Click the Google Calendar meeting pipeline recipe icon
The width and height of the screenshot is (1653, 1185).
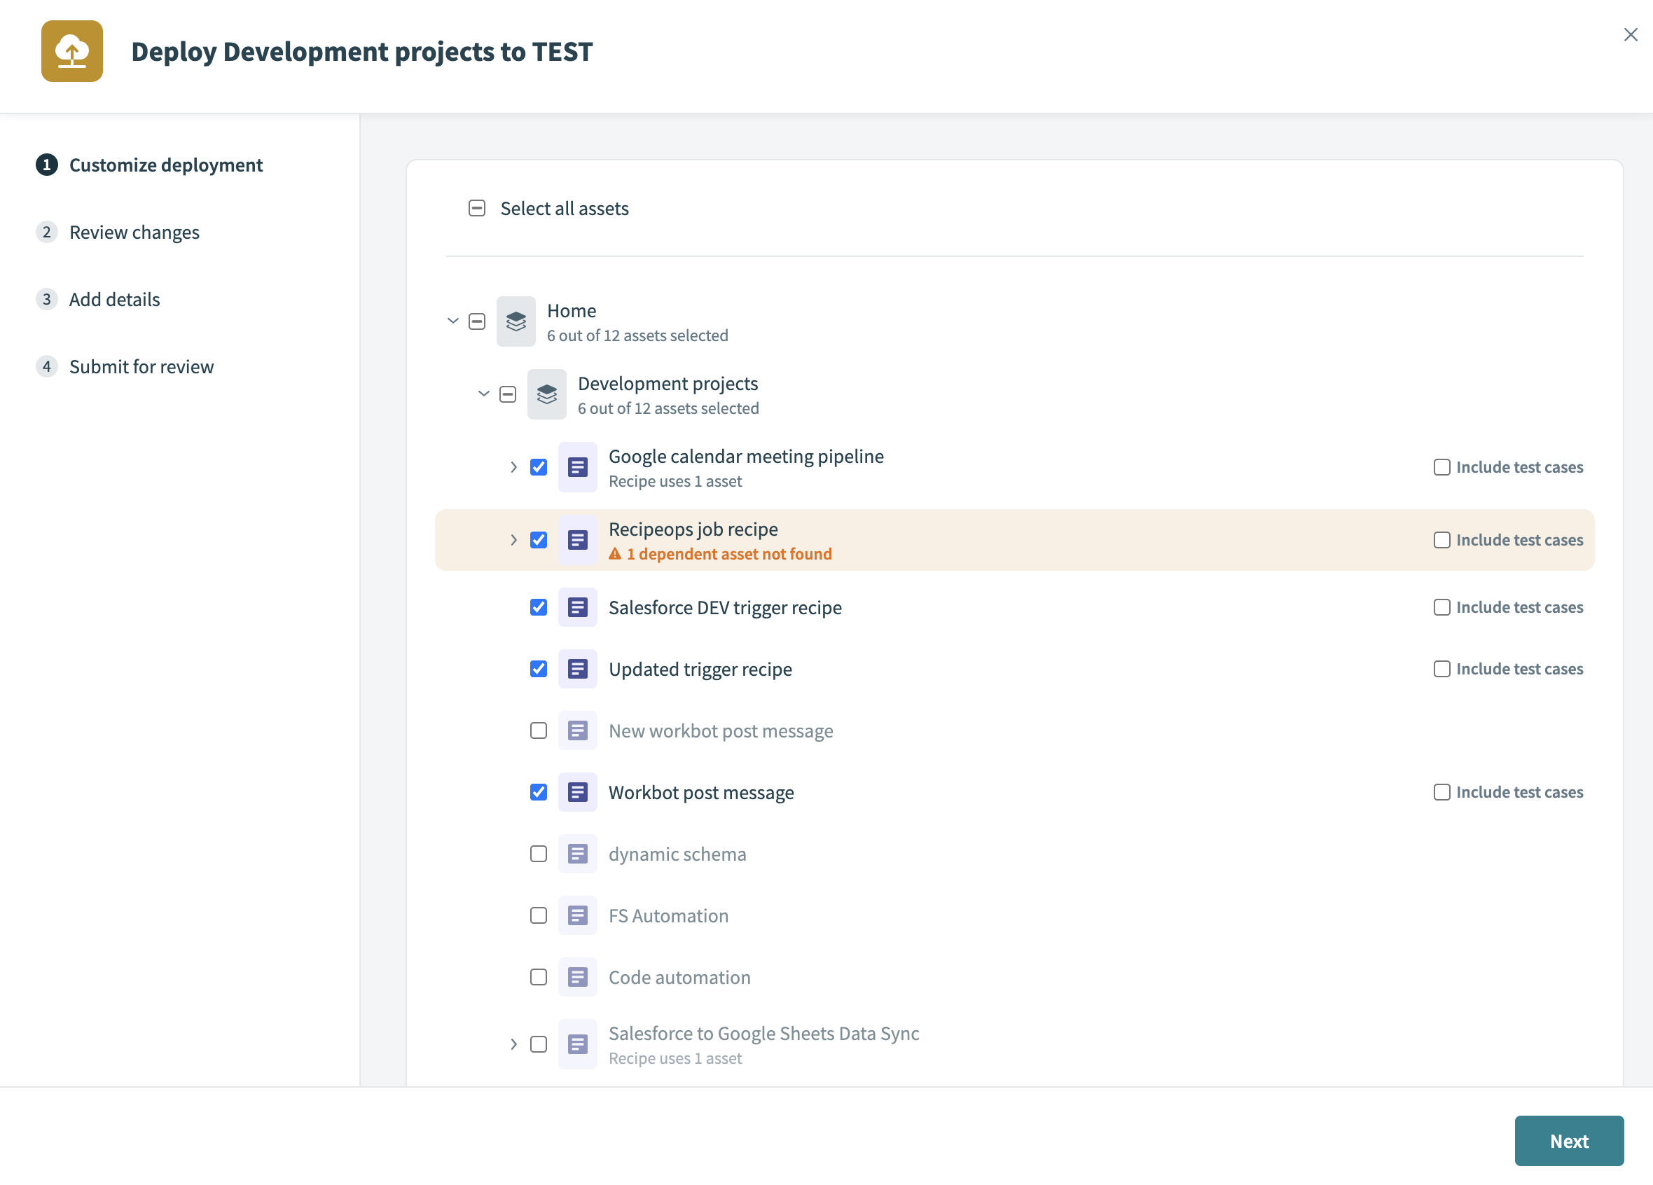point(579,466)
